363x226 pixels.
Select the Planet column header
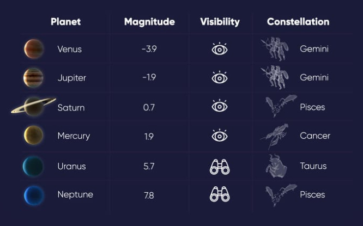click(65, 22)
